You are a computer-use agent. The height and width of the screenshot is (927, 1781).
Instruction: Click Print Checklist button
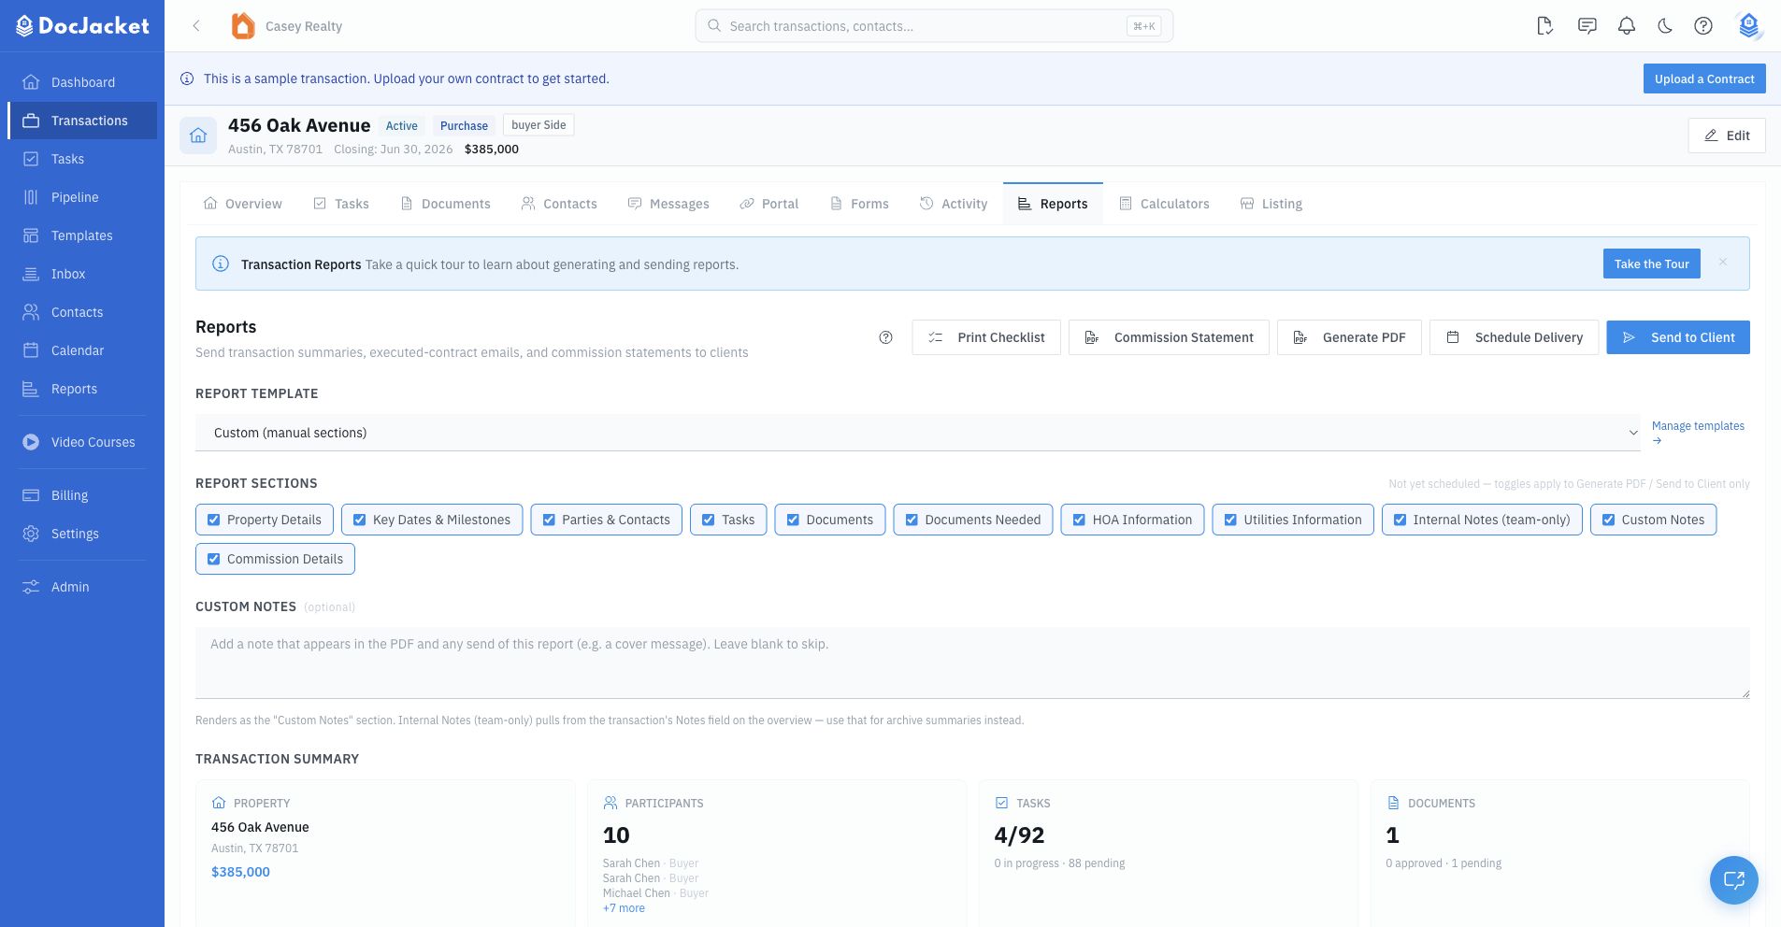(x=986, y=337)
